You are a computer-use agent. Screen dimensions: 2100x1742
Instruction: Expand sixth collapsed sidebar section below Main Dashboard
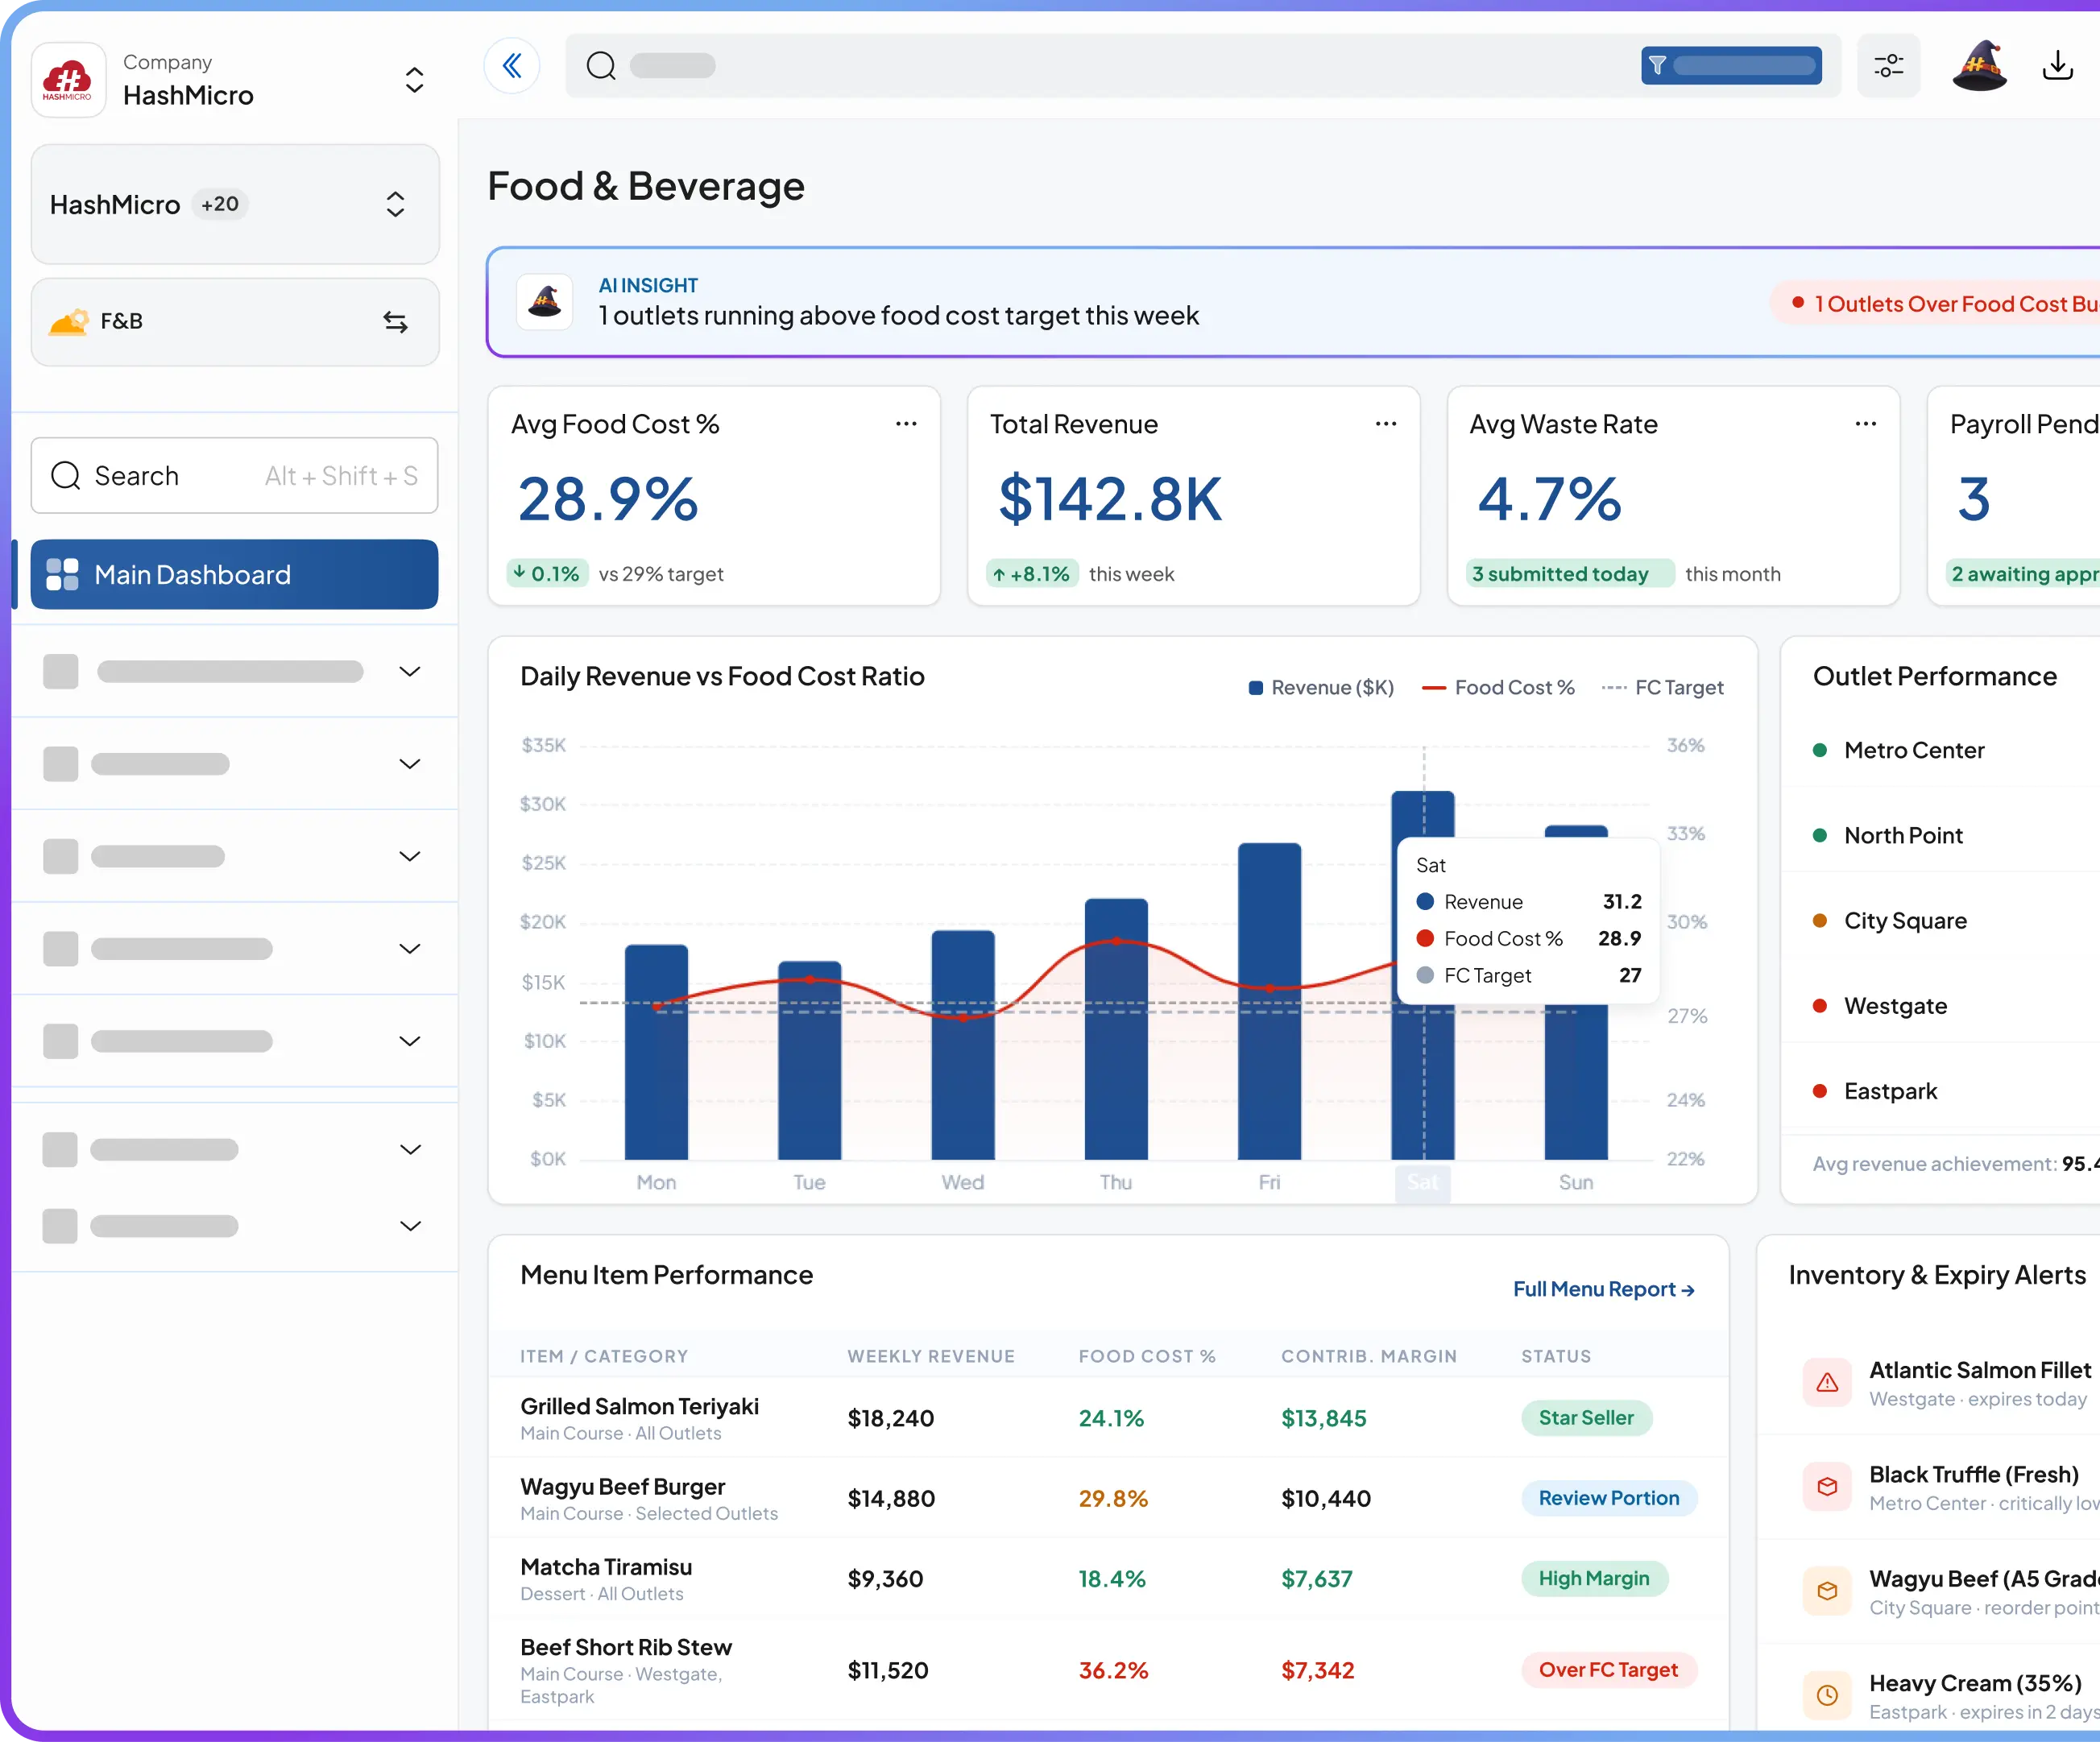tap(410, 1150)
